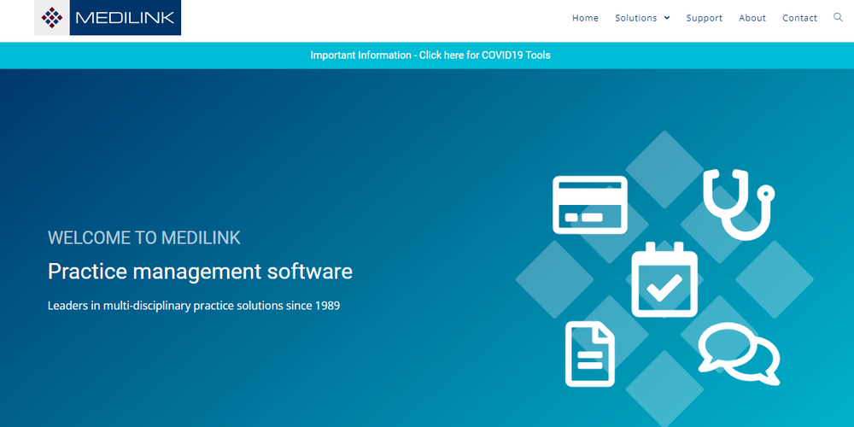
Task: Click the credit card icon
Action: pos(590,205)
